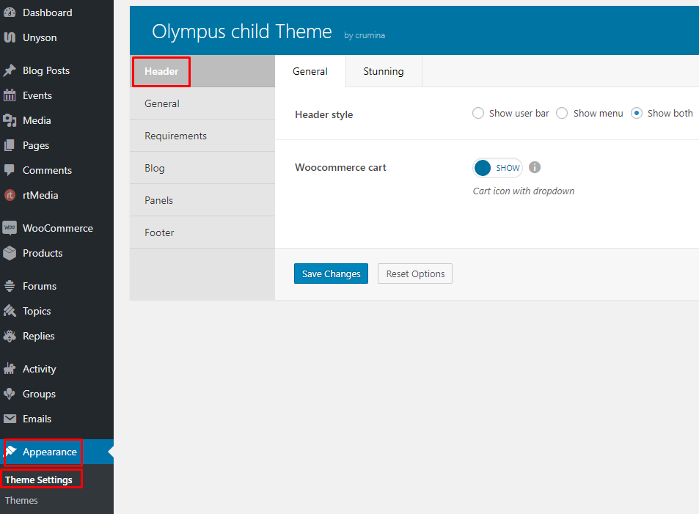Click the Comments bubble icon
The height and width of the screenshot is (514, 699).
pyautogui.click(x=10, y=170)
